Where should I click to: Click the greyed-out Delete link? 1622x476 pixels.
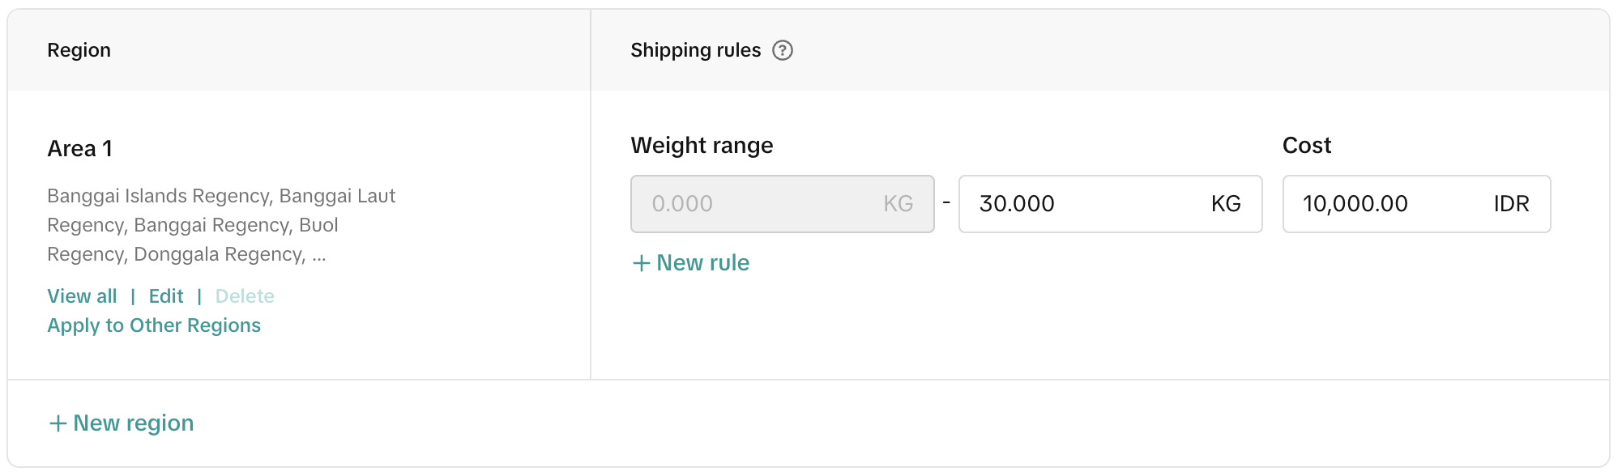tap(245, 296)
